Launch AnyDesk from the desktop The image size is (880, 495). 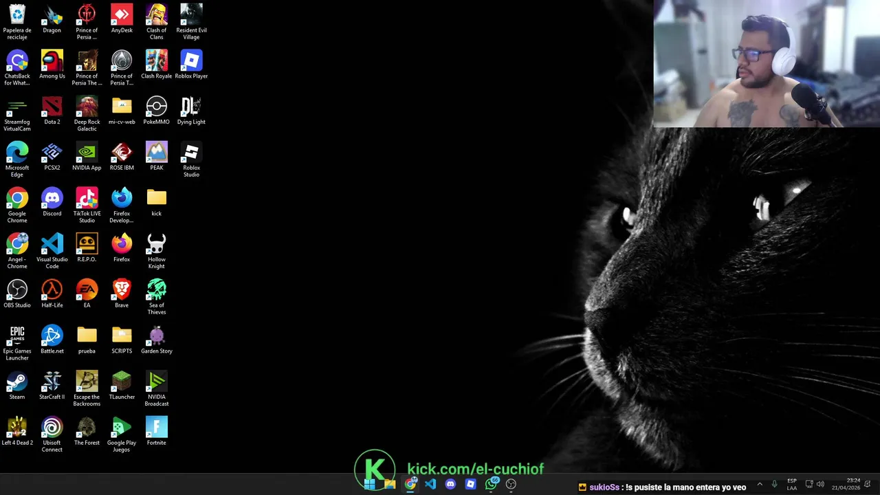(122, 19)
